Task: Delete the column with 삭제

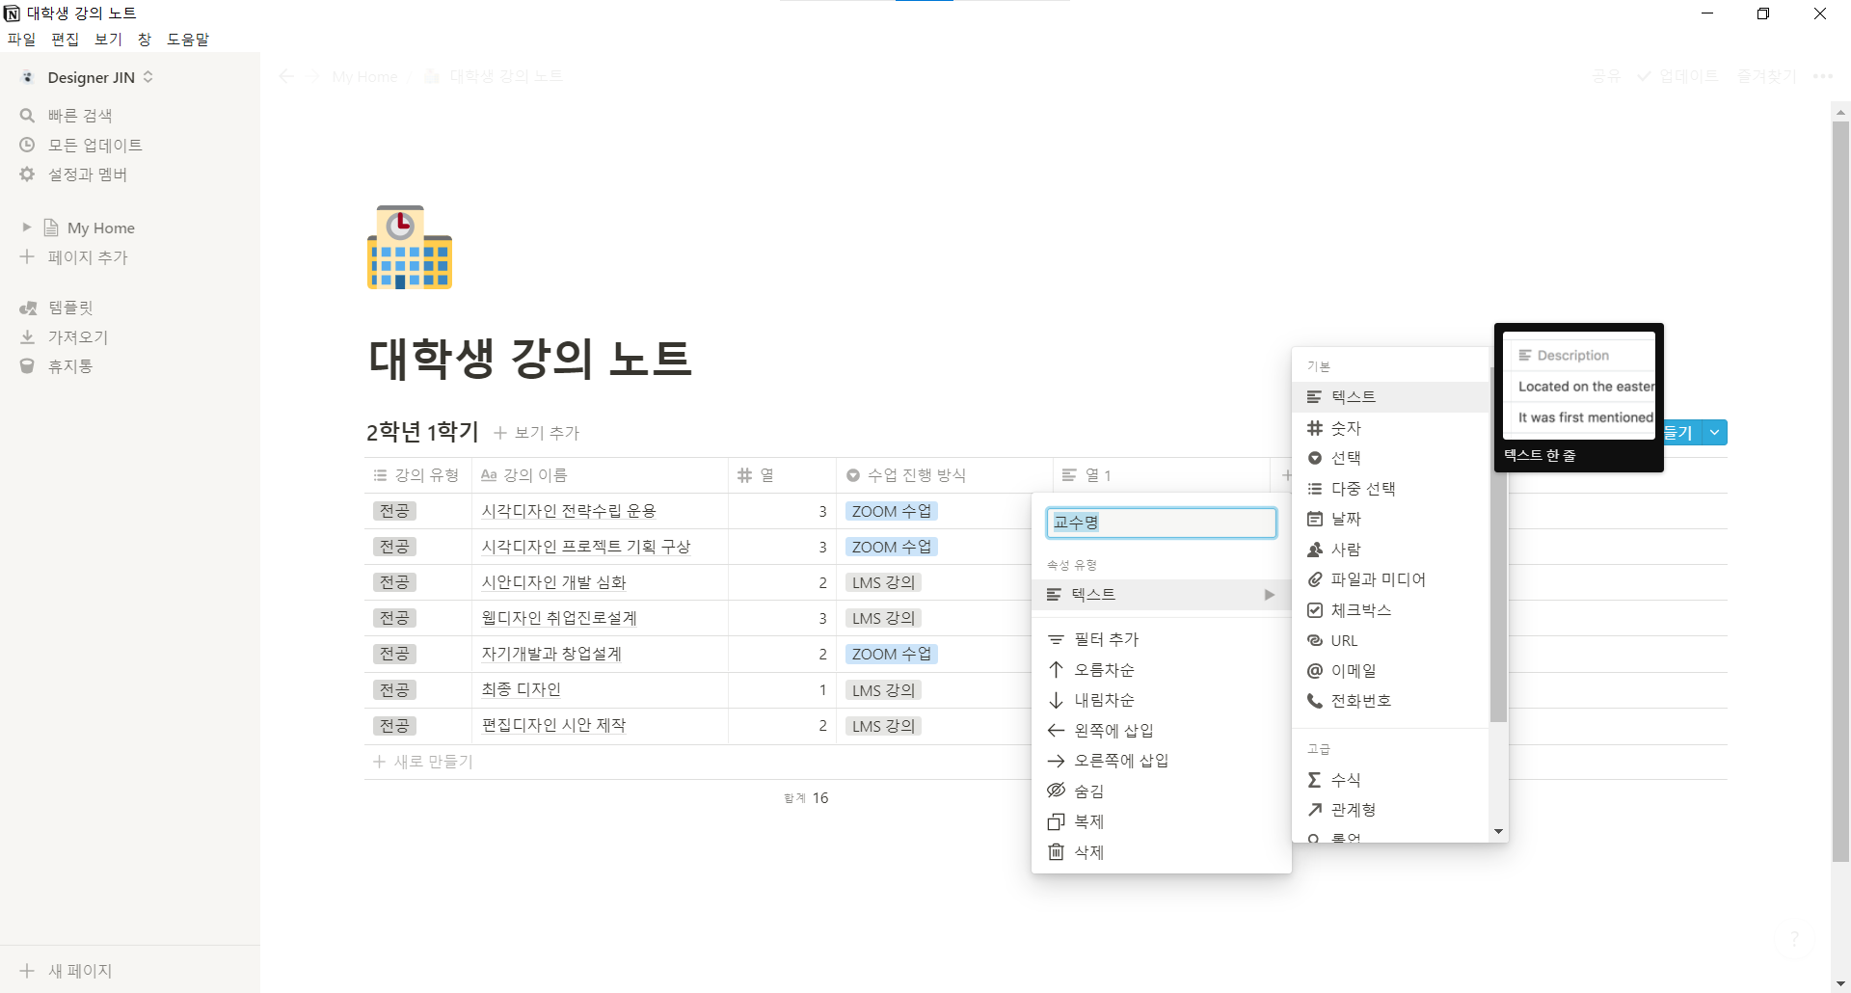Action: (x=1161, y=852)
